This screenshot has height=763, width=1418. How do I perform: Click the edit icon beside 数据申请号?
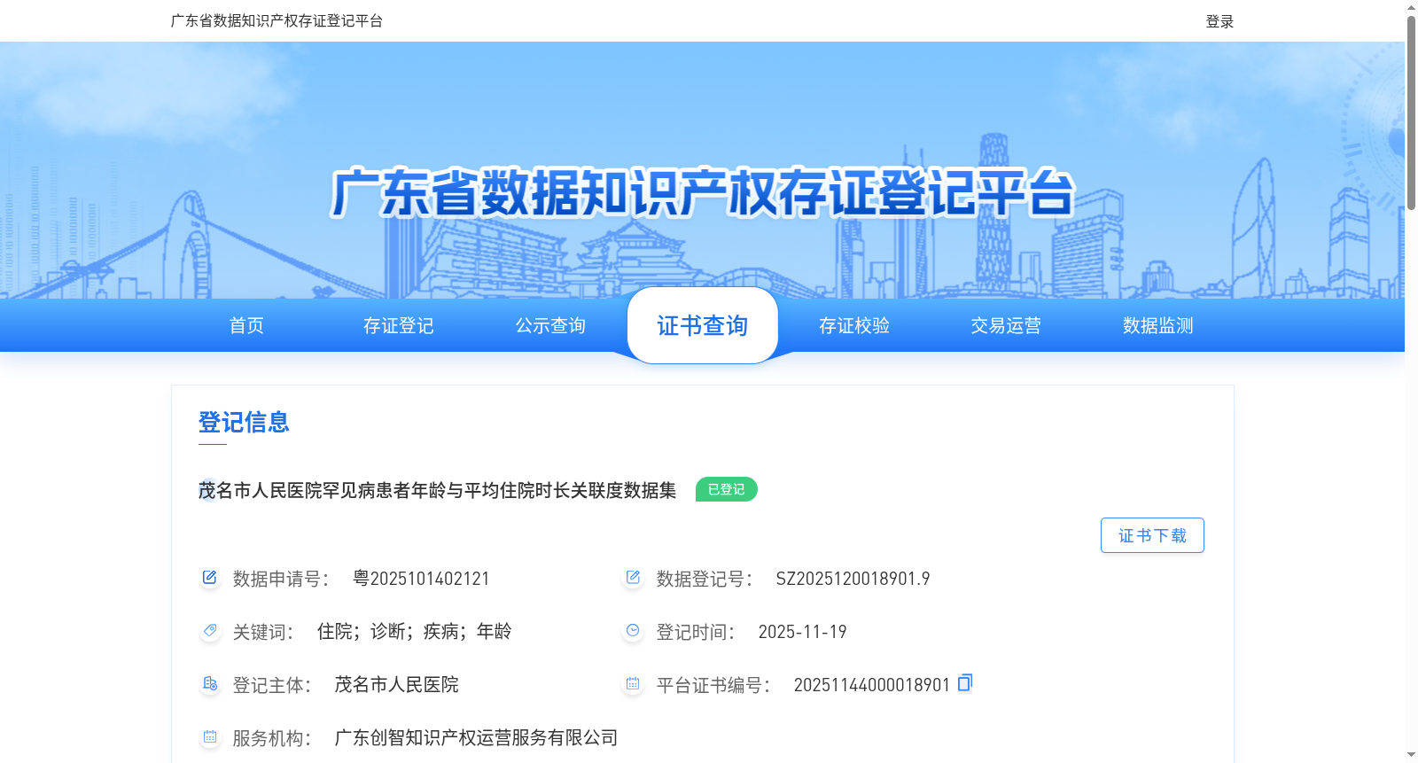(209, 578)
